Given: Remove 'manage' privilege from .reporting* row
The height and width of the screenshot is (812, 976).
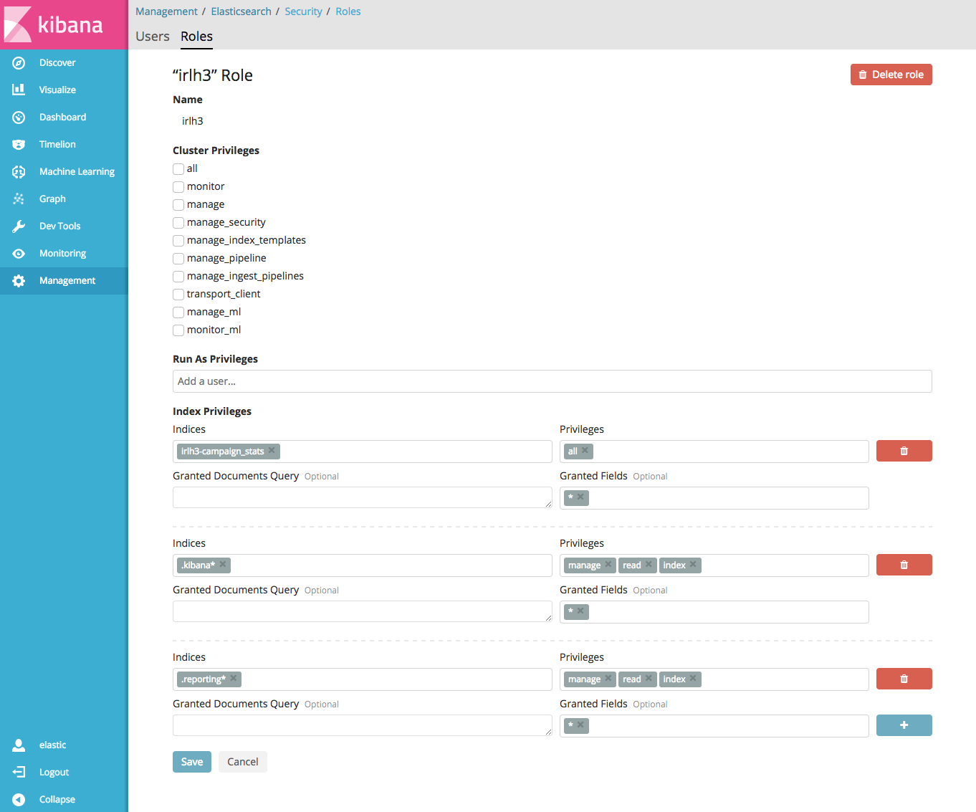Looking at the screenshot, I should click(x=608, y=679).
